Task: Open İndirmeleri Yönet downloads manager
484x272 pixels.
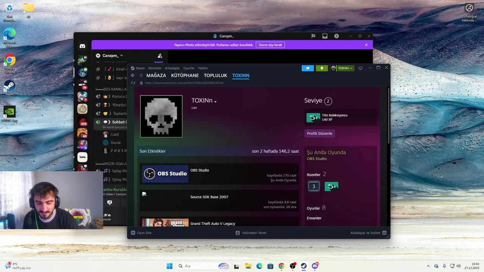Action: click(x=251, y=233)
